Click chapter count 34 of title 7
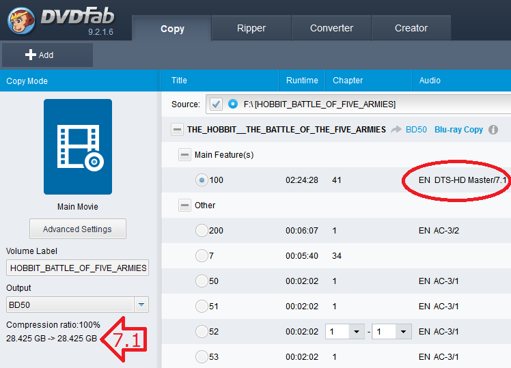 click(337, 256)
